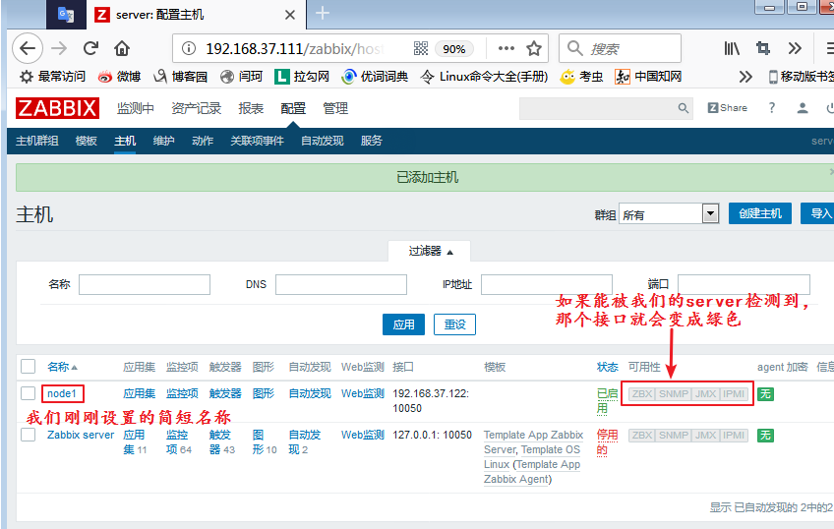Expand toolbar overflow chevron next to crop icon

click(795, 48)
